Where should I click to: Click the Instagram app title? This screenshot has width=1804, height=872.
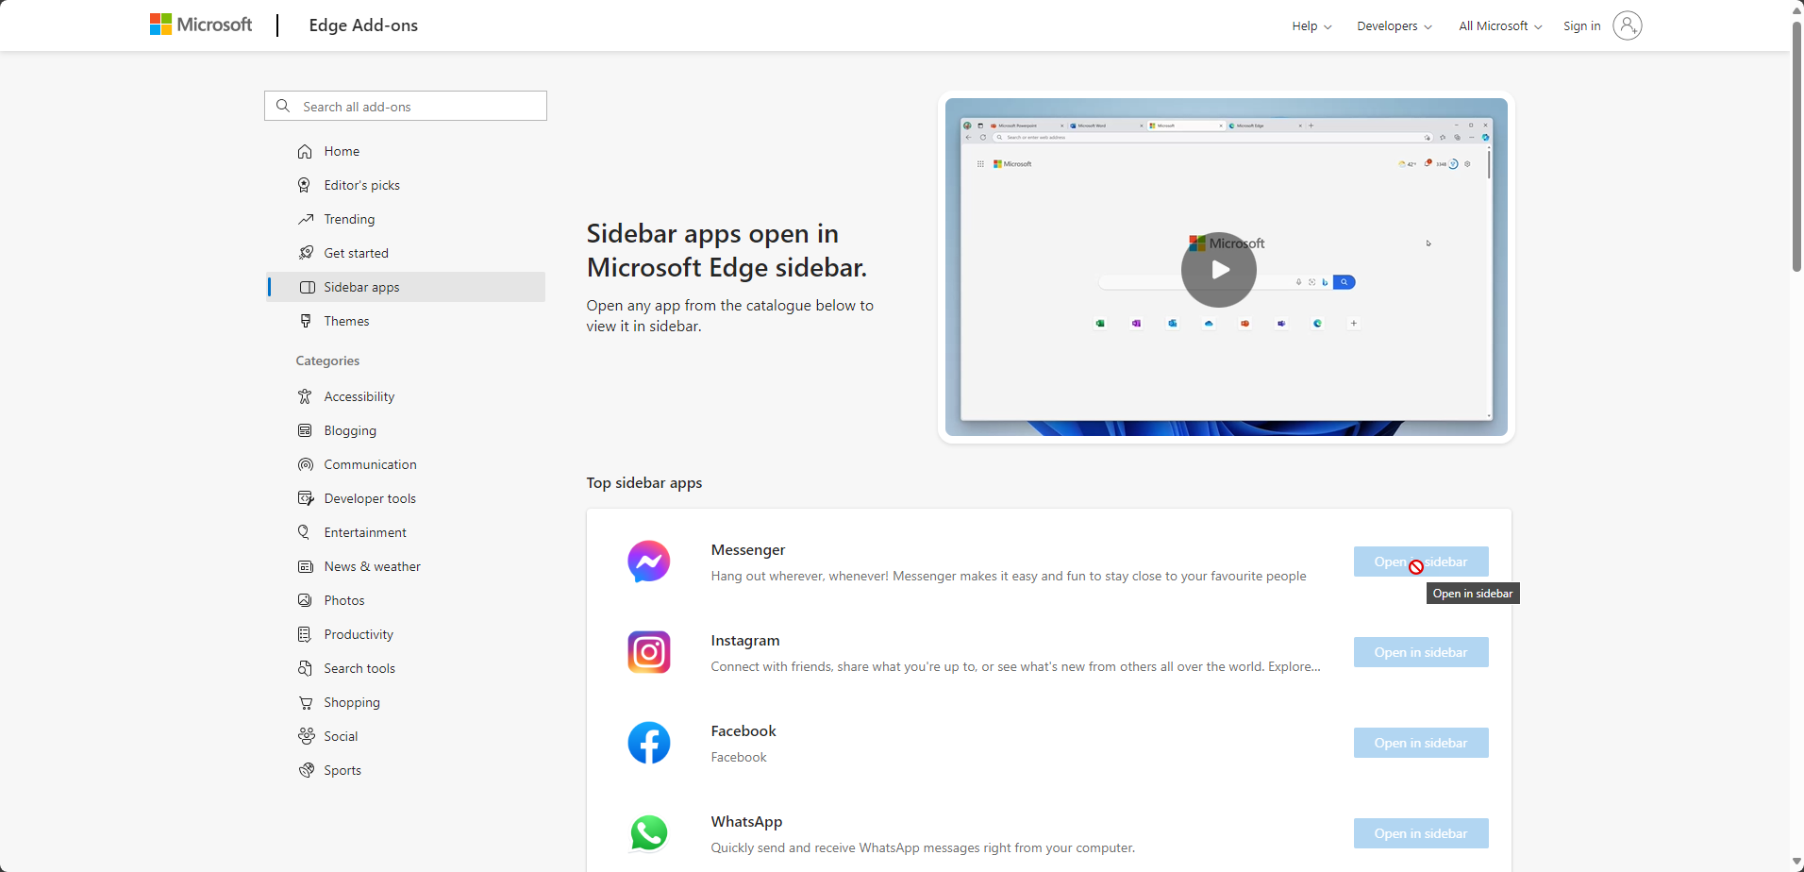click(745, 641)
